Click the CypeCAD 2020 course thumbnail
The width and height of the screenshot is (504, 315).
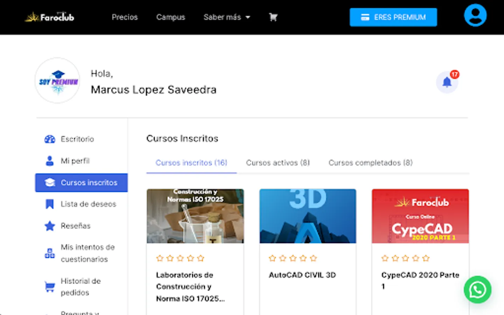tap(420, 216)
